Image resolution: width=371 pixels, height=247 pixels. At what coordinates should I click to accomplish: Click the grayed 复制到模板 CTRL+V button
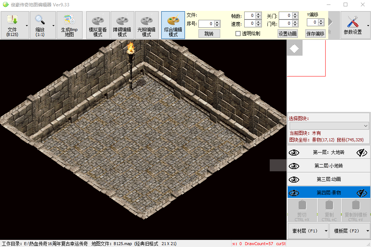[356, 210]
